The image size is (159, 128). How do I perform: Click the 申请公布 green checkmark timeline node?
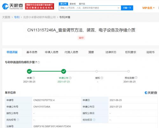pyautogui.click(x=64, y=71)
